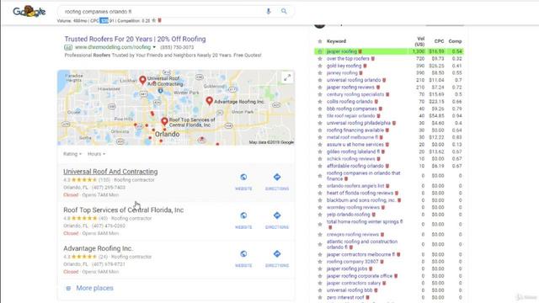Screen dimensions: 539x303
Task: Click 'heart of florida roofing reviews' keyword
Action: 360,193
